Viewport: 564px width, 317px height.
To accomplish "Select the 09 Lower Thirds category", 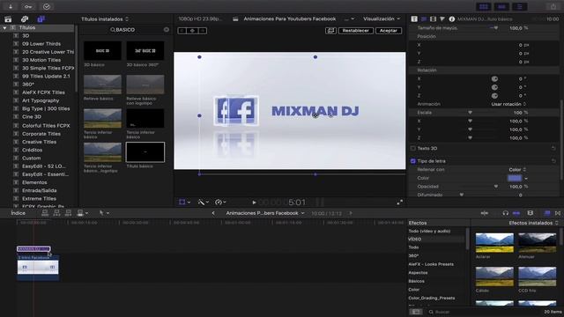I will click(41, 44).
